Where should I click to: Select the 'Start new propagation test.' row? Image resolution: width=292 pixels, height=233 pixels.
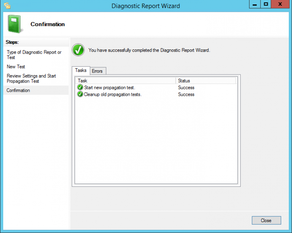[x=109, y=87]
